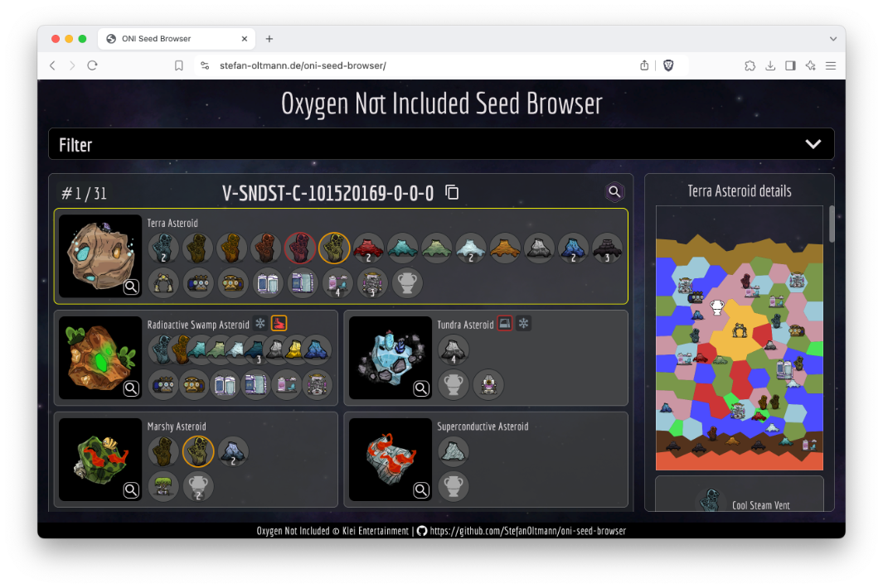
Task: Open a new browser tab
Action: coord(269,38)
